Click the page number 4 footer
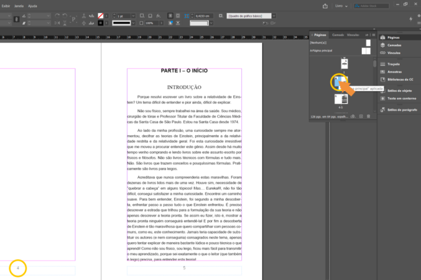The width and height of the screenshot is (421, 280). (18, 268)
